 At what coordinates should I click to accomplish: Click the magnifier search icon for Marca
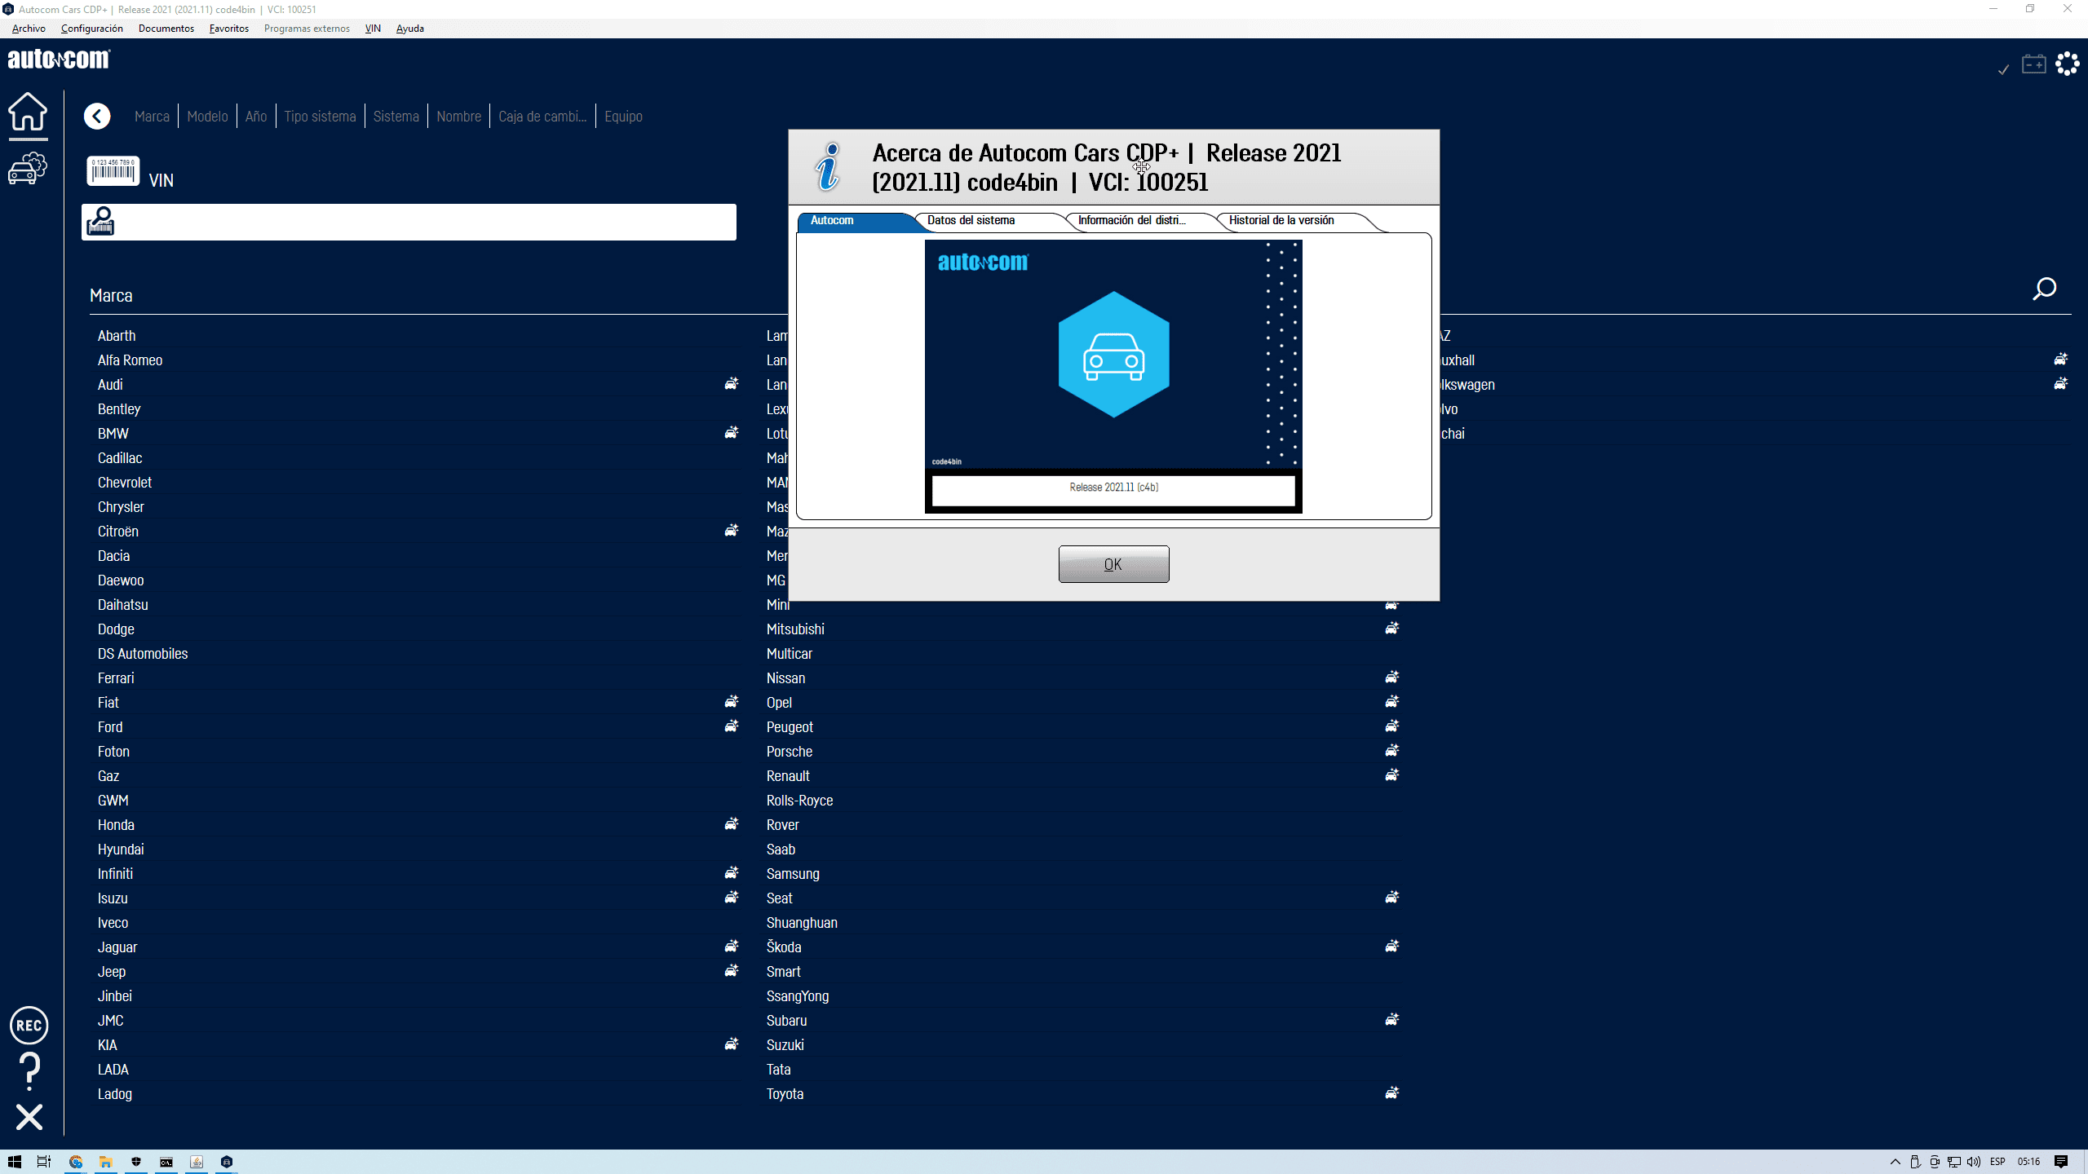click(x=2044, y=289)
